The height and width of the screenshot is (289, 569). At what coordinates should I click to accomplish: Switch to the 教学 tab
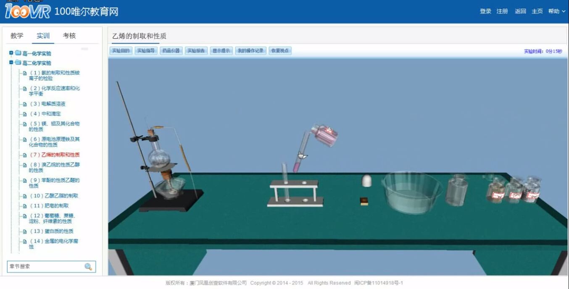click(17, 36)
